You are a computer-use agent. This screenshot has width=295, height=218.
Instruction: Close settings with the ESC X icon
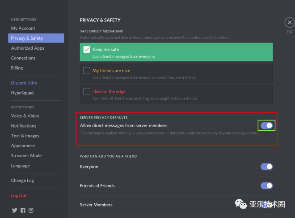pyautogui.click(x=289, y=22)
